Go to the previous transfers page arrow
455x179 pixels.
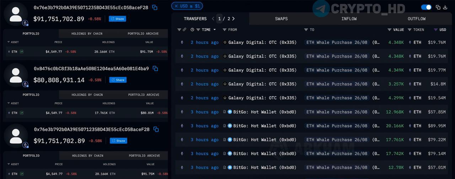pos(213,19)
